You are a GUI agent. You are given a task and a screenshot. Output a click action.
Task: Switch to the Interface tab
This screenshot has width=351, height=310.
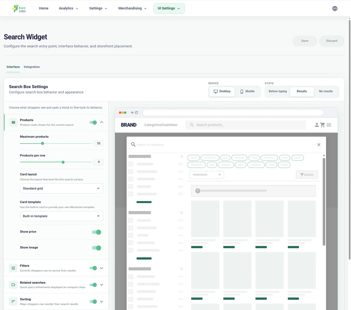click(x=13, y=67)
